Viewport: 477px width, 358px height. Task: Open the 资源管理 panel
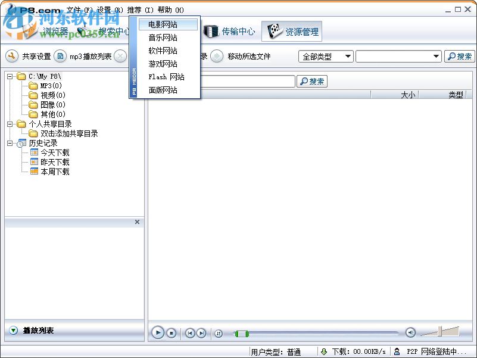pyautogui.click(x=291, y=31)
